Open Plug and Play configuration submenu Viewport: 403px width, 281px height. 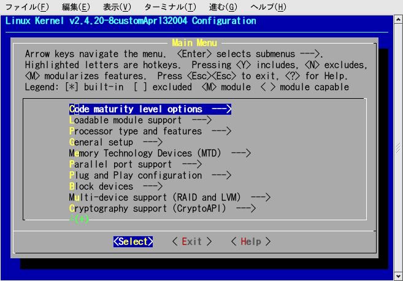click(x=150, y=175)
